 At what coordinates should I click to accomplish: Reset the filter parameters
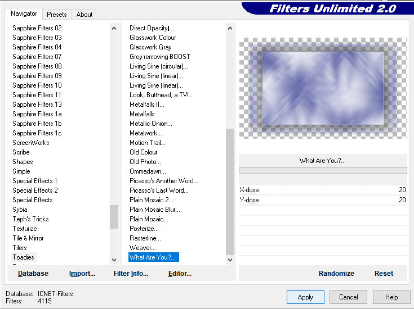[x=384, y=274]
